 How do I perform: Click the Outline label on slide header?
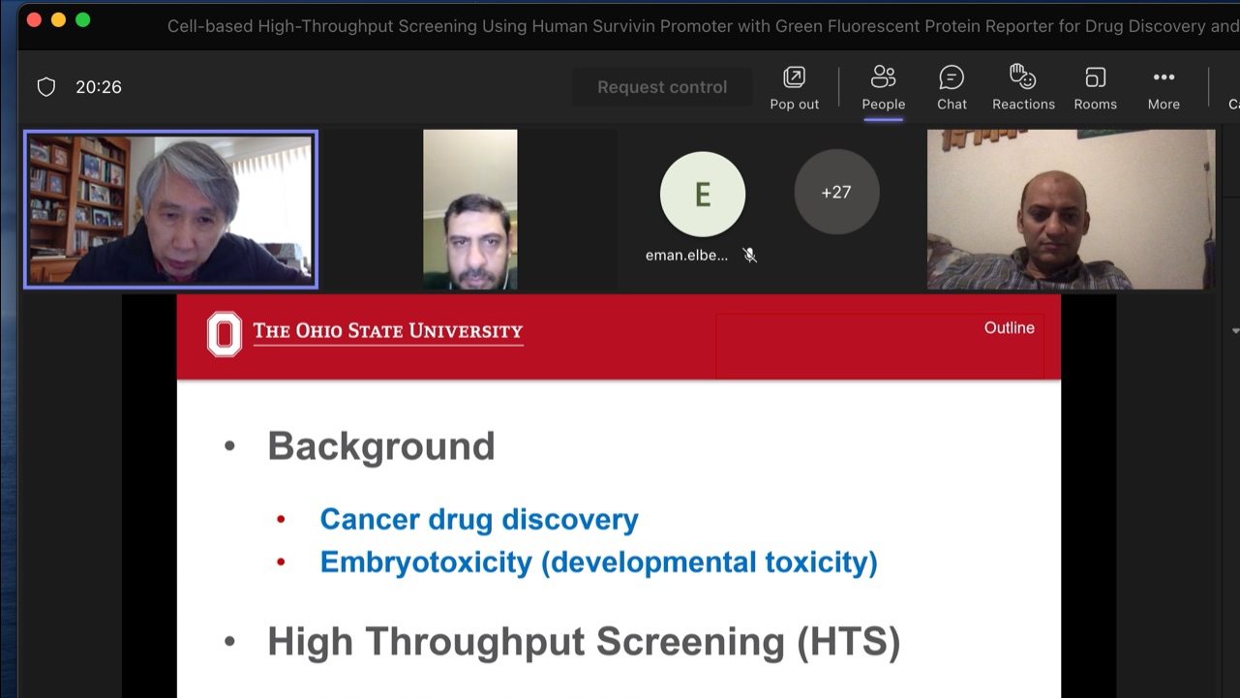pyautogui.click(x=1009, y=328)
